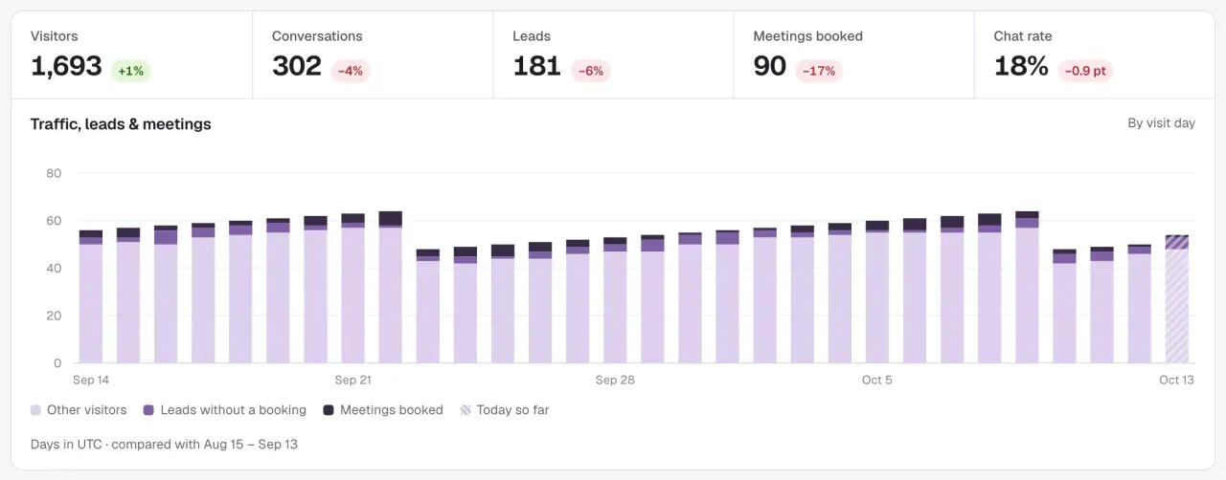Click the Sep 21 bar in chart
Image resolution: width=1226 pixels, height=480 pixels.
(x=352, y=288)
